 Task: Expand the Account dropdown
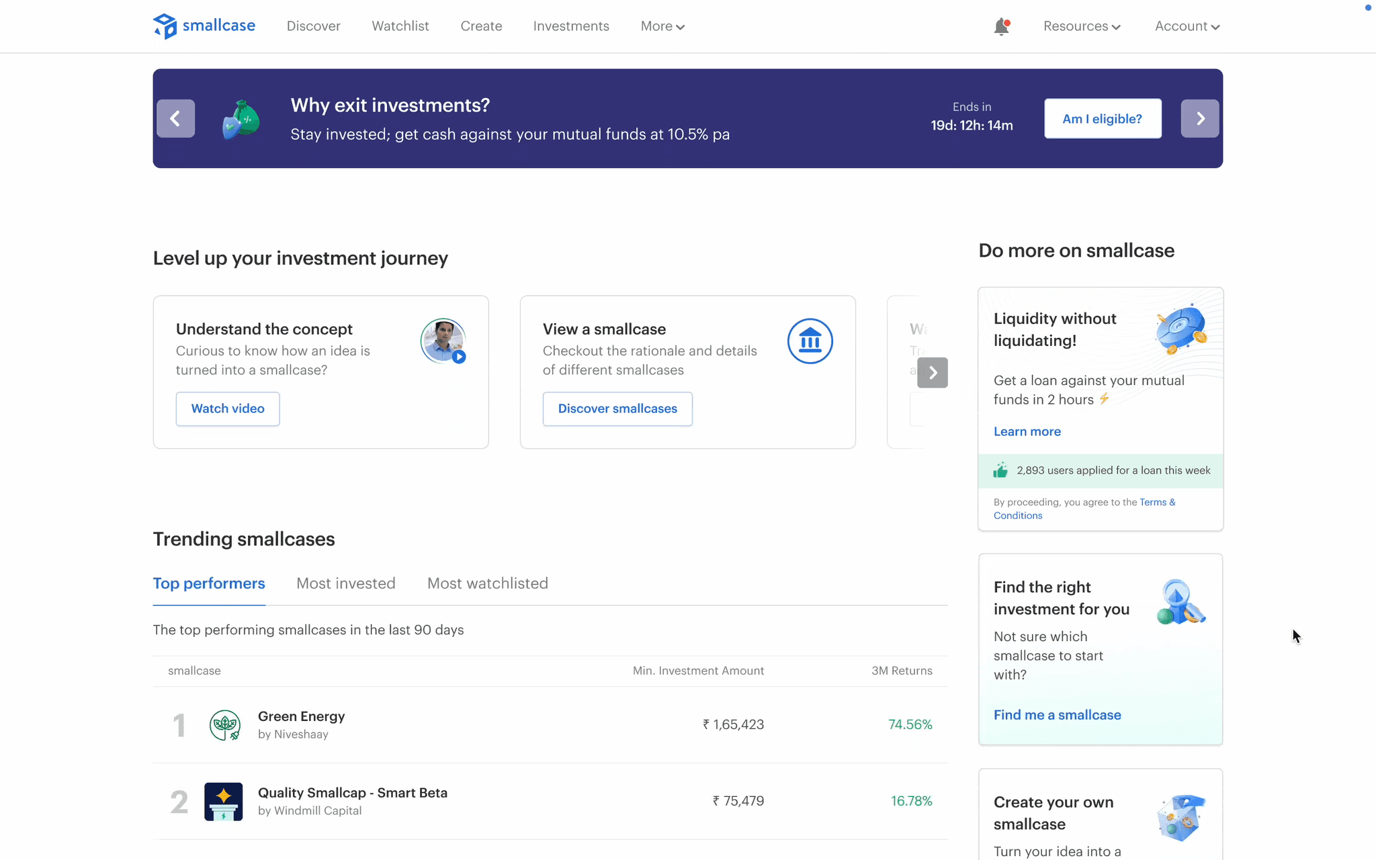[1187, 26]
